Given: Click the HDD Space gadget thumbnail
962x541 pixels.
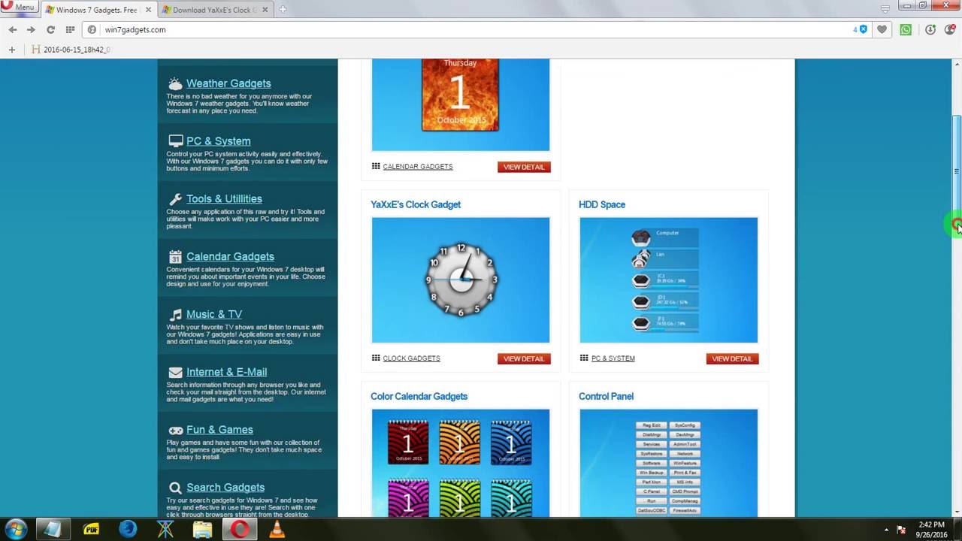Looking at the screenshot, I should (x=669, y=280).
